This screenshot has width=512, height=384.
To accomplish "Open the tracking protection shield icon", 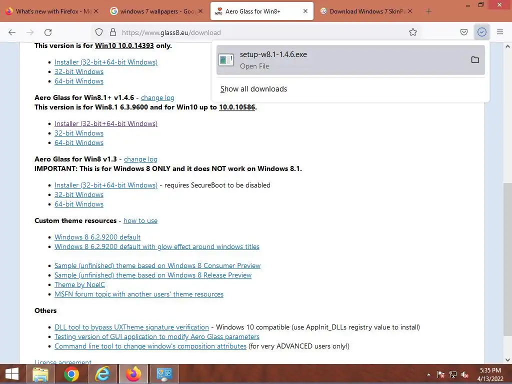I will 99,32.
